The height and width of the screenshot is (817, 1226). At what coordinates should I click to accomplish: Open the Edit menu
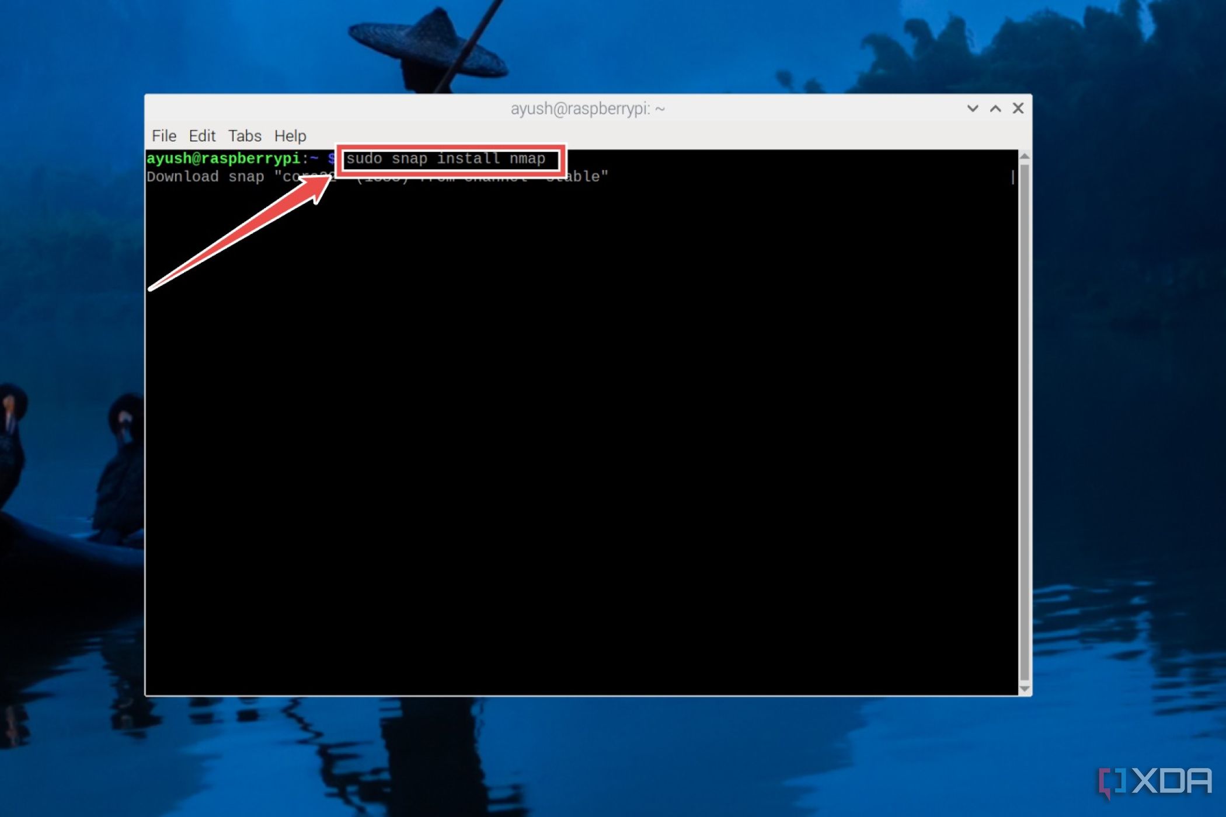click(201, 135)
